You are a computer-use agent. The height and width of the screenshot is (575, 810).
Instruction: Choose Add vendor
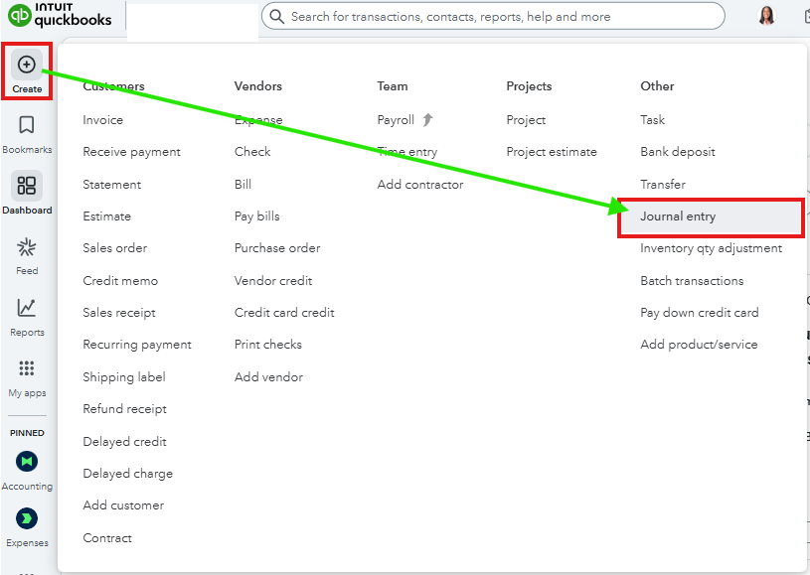[x=268, y=377]
